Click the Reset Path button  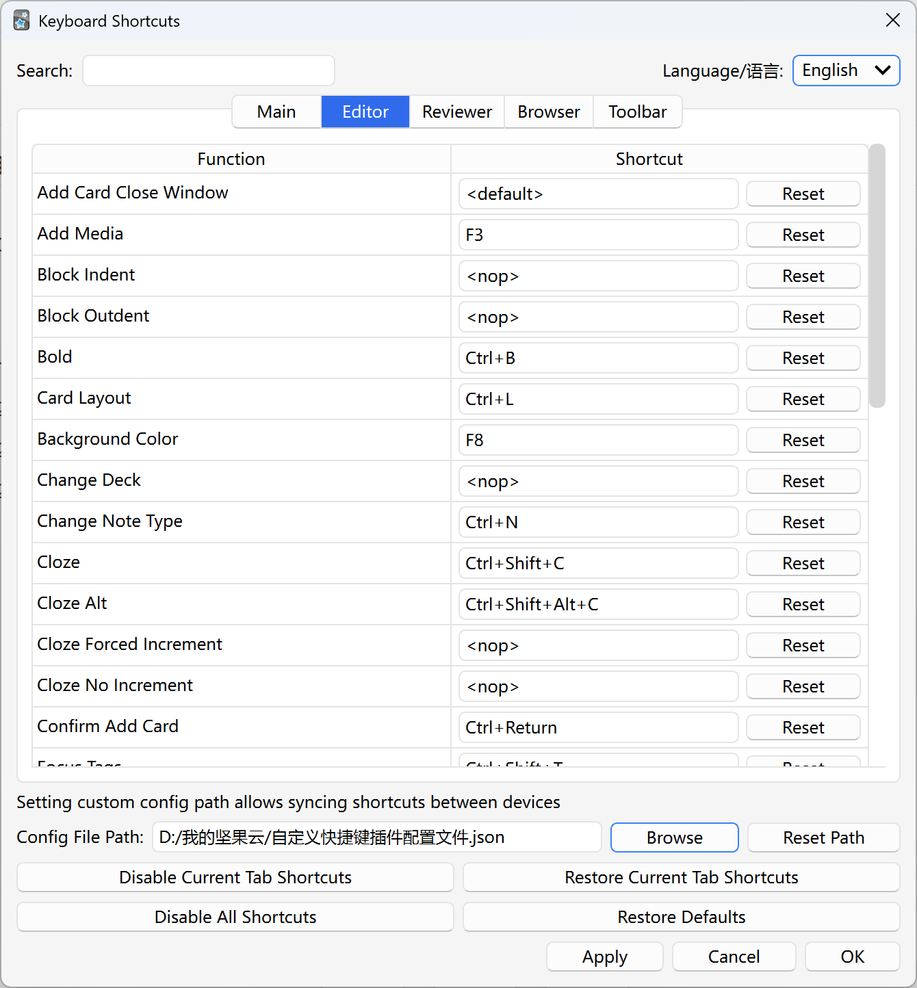(x=823, y=837)
